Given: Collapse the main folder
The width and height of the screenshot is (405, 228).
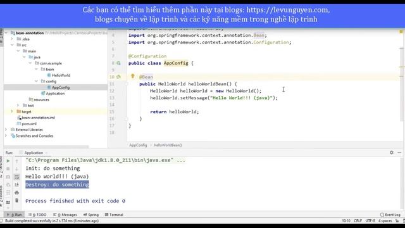Looking at the screenshot, I should (18, 51).
